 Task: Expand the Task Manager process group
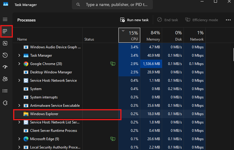coord(19,55)
